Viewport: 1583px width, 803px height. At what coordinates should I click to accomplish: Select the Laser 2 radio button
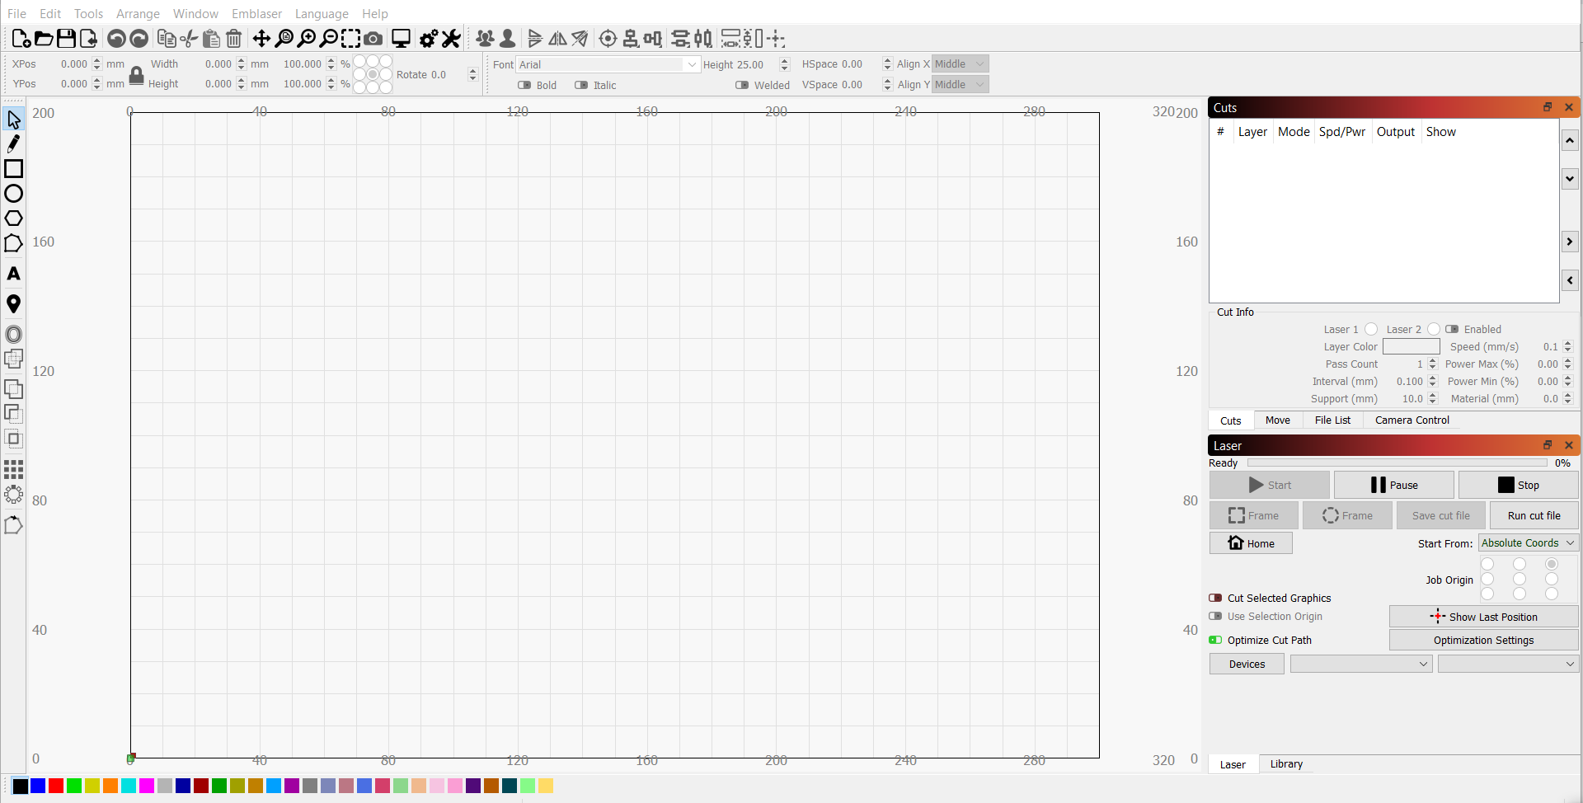[1434, 329]
